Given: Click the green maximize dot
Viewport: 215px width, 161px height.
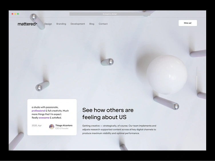Looking at the screenshot, I should coord(18,14).
